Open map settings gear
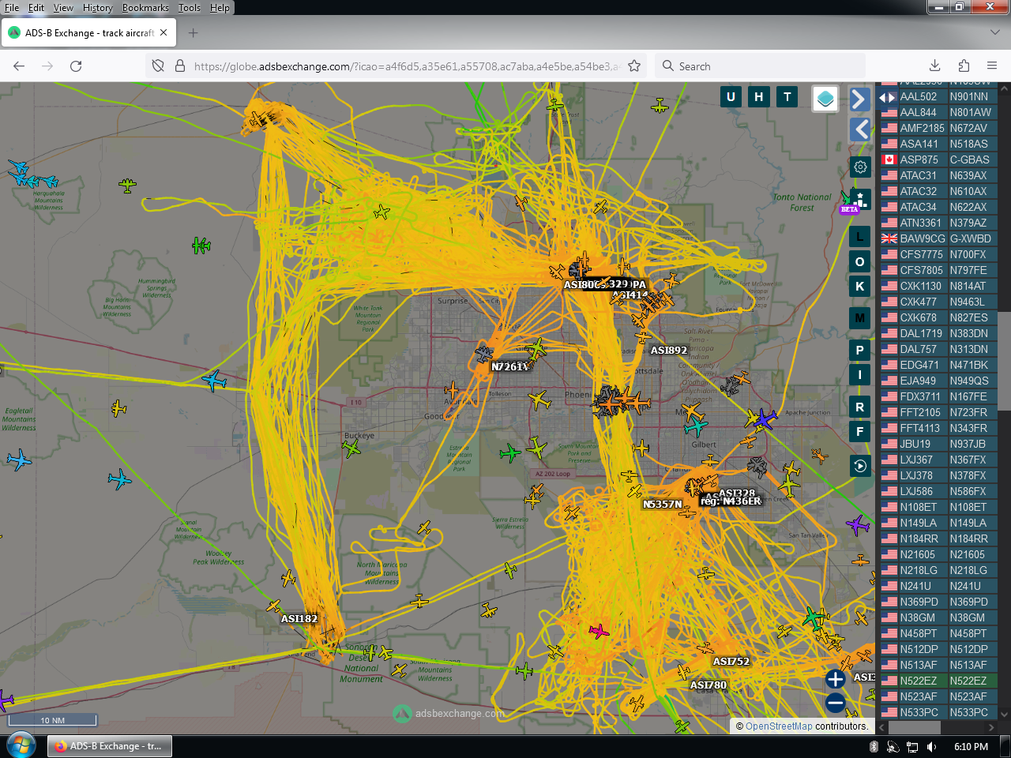This screenshot has width=1011, height=758. pyautogui.click(x=860, y=167)
